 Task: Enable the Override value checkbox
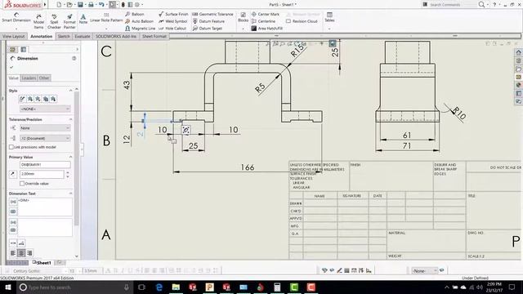pyautogui.click(x=22, y=184)
